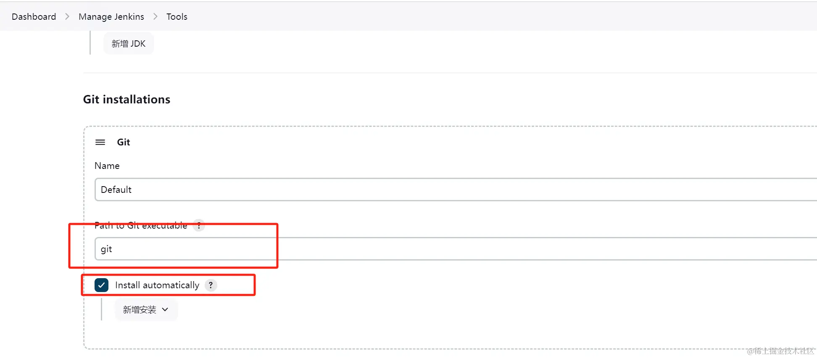Viewport: 817px width, 358px height.
Task: Click the Install automatically label text
Action: click(x=157, y=285)
